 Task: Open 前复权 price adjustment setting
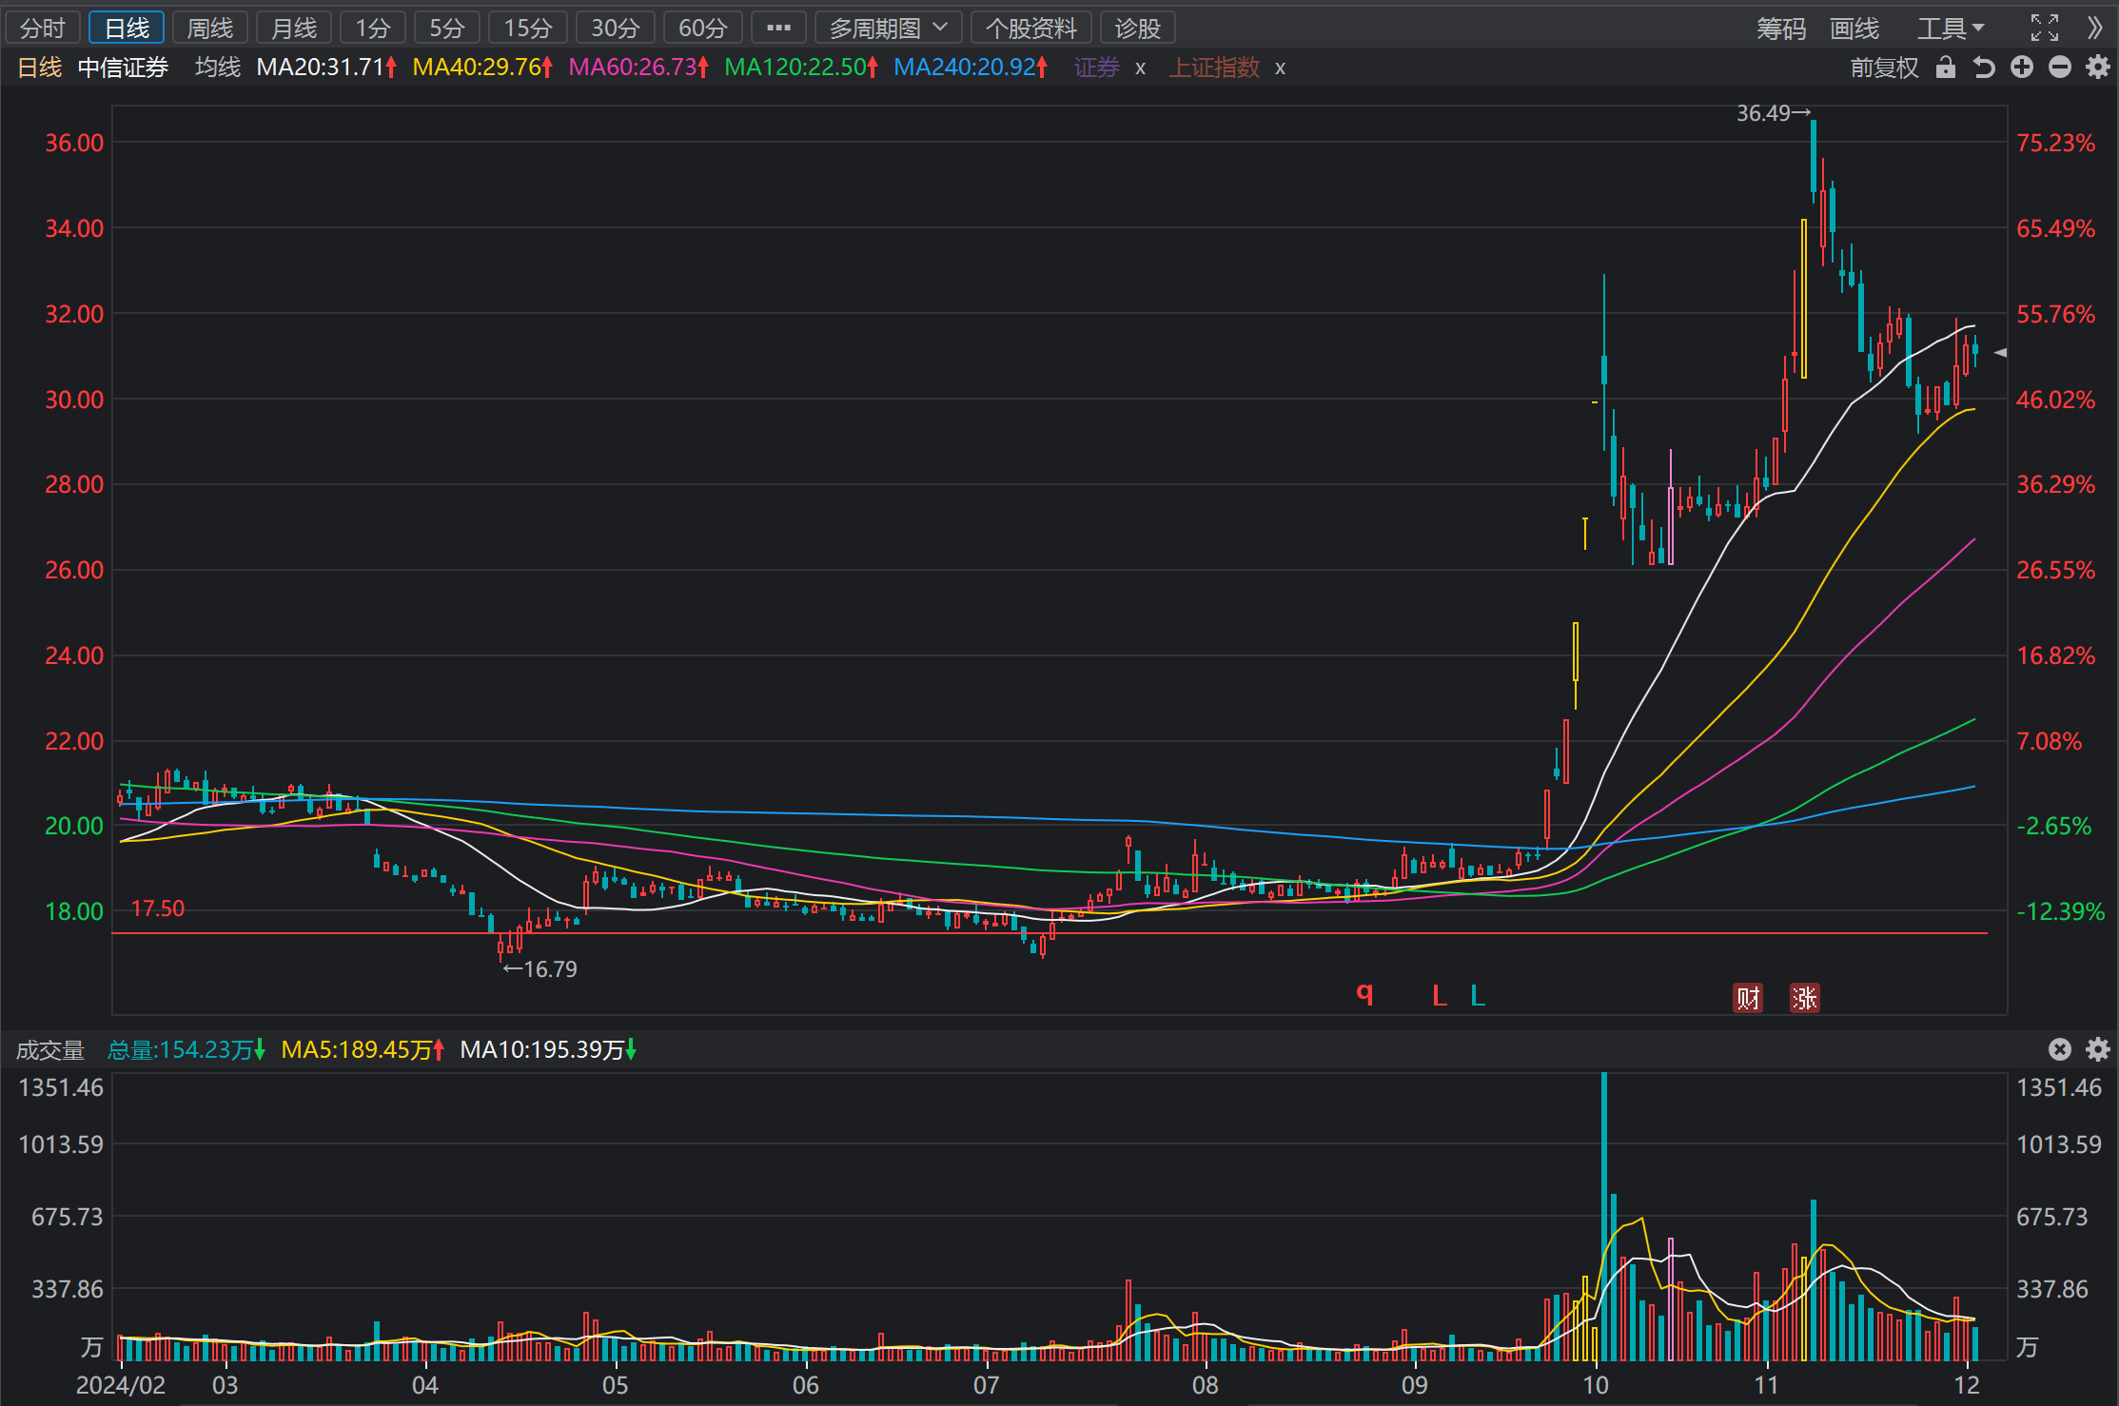click(1884, 68)
